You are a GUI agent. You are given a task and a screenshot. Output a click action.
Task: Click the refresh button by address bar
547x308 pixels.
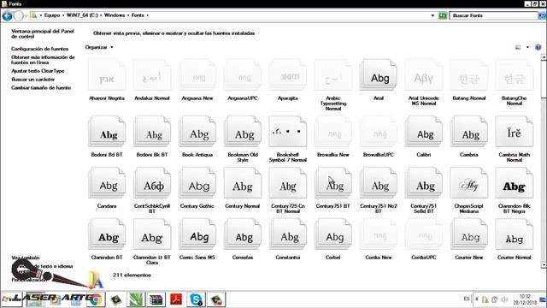tap(443, 15)
